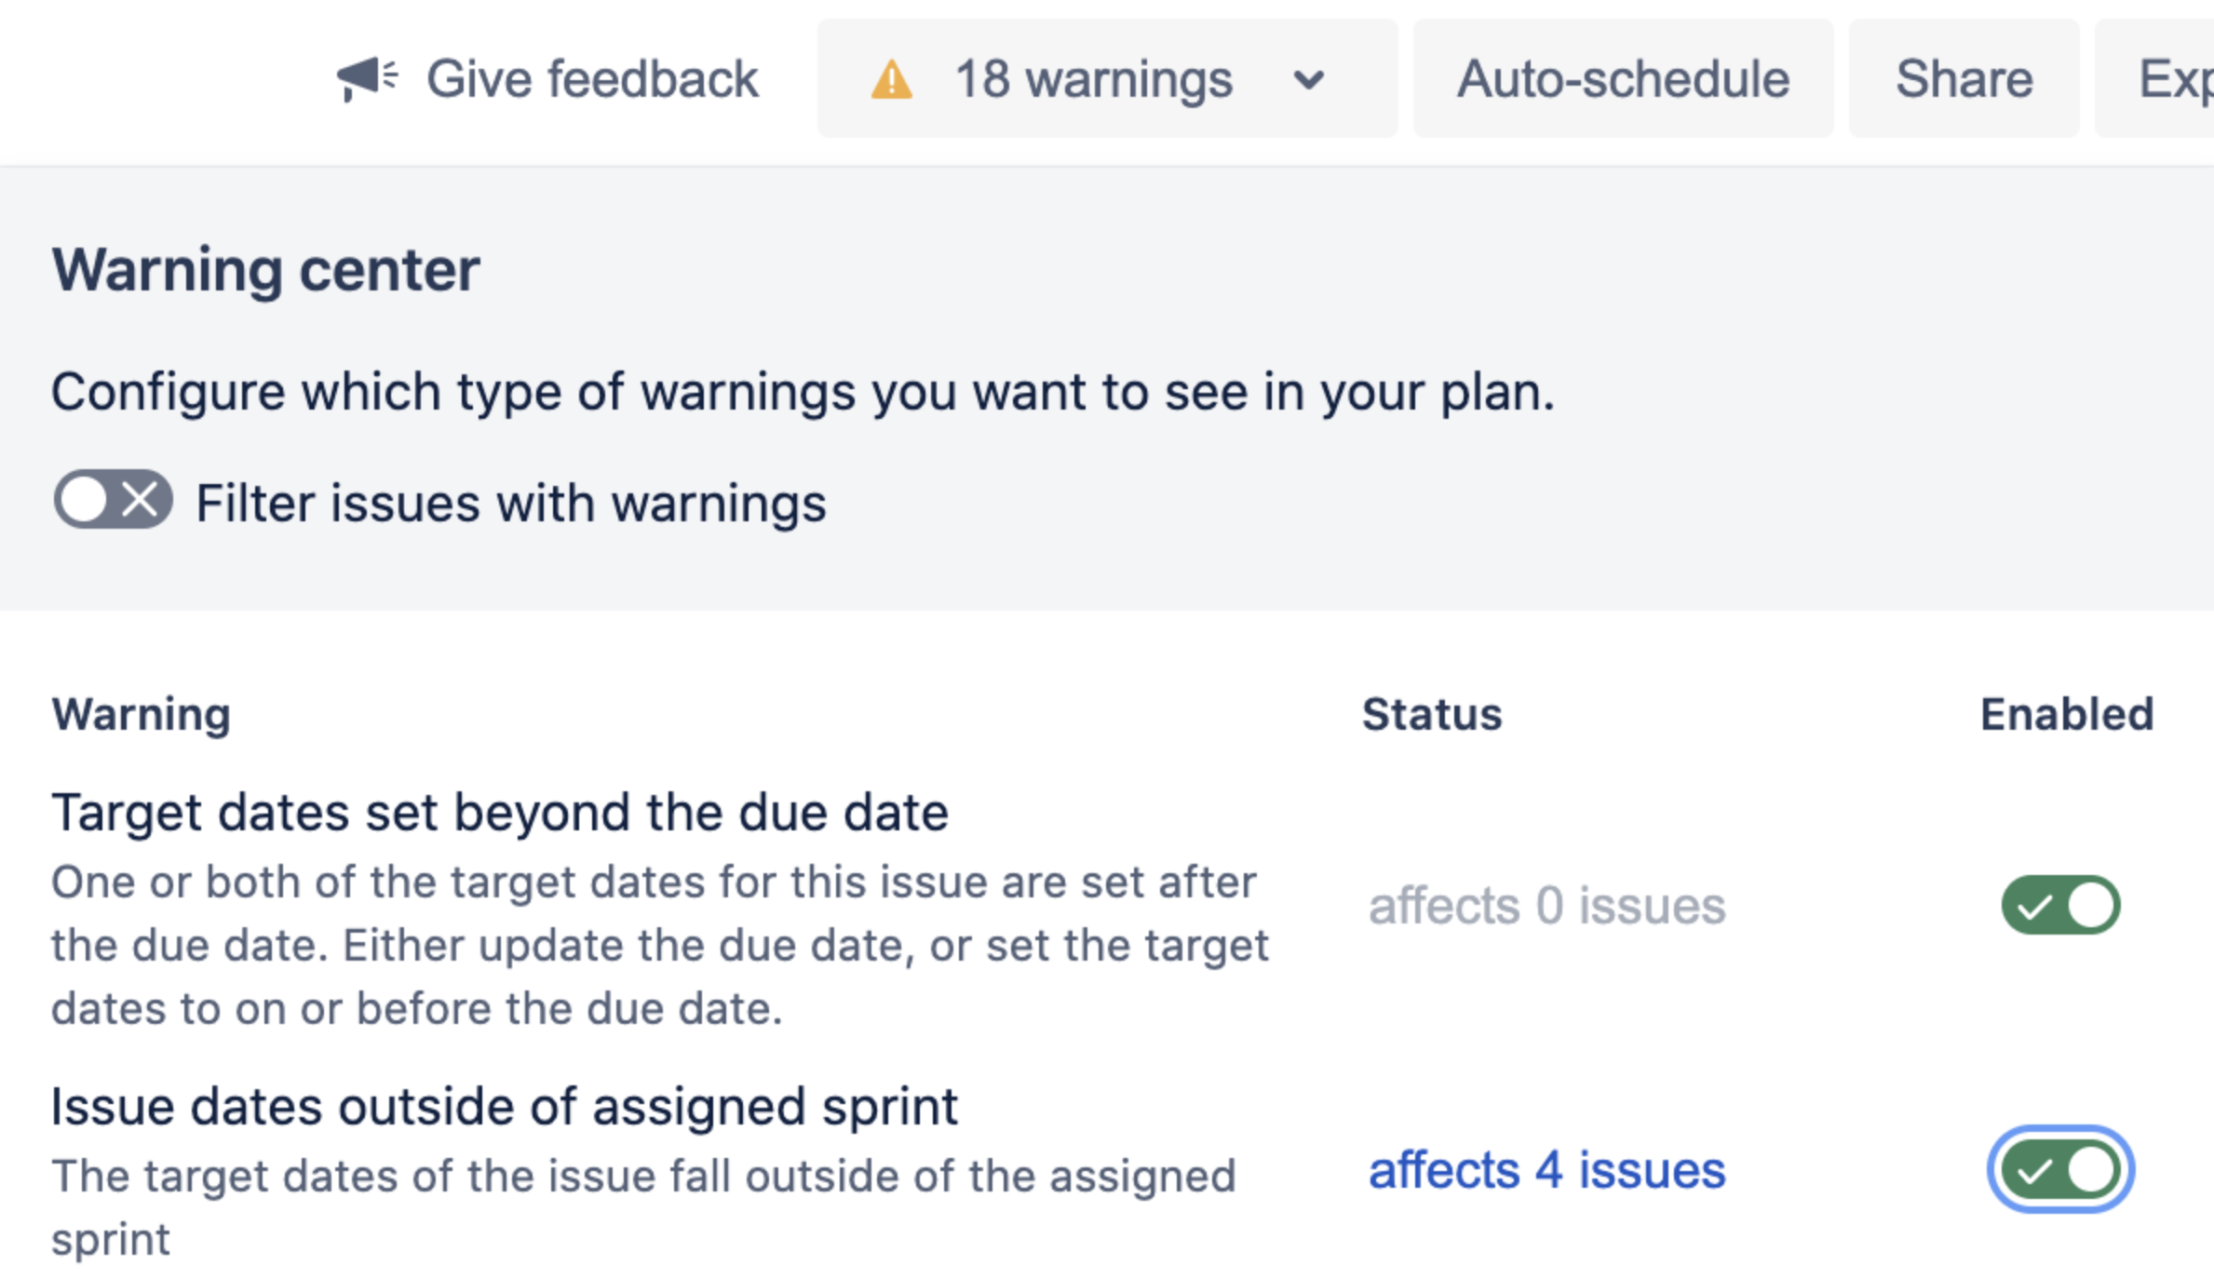2214x1279 pixels.
Task: Open the Give feedback link
Action: [547, 78]
